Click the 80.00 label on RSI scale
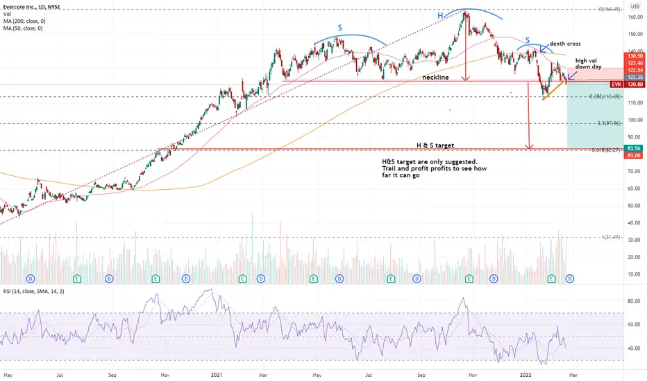 (634, 301)
